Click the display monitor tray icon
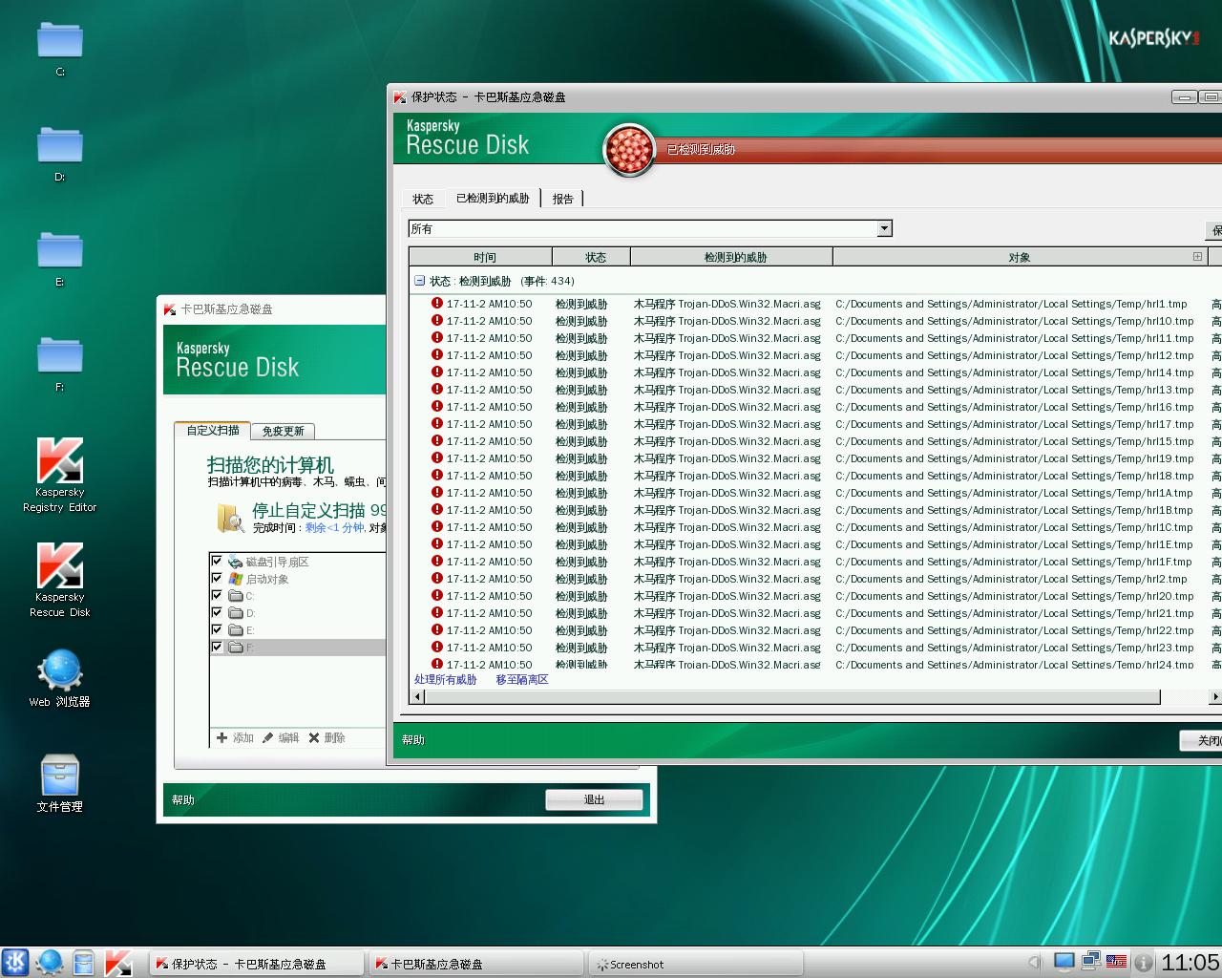This screenshot has height=978, width=1222. coord(1064,962)
